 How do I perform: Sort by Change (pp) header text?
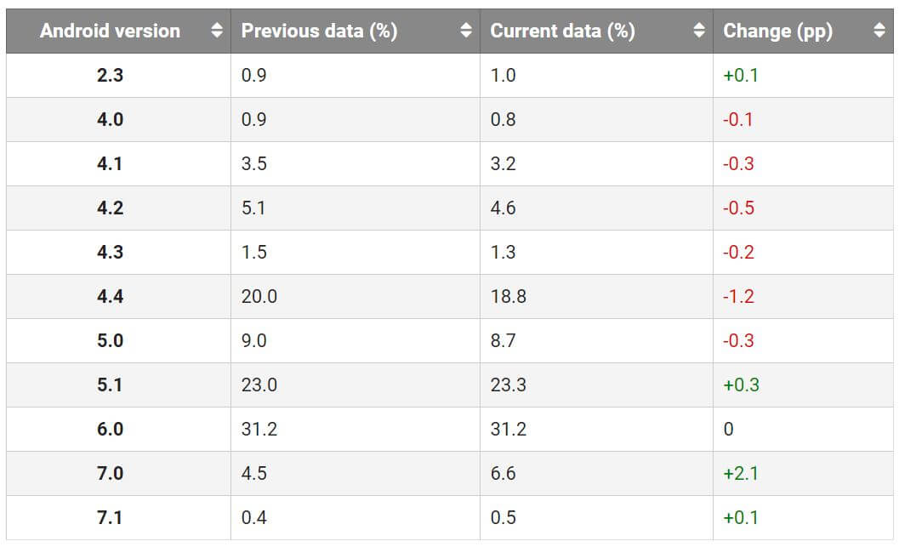pos(777,31)
